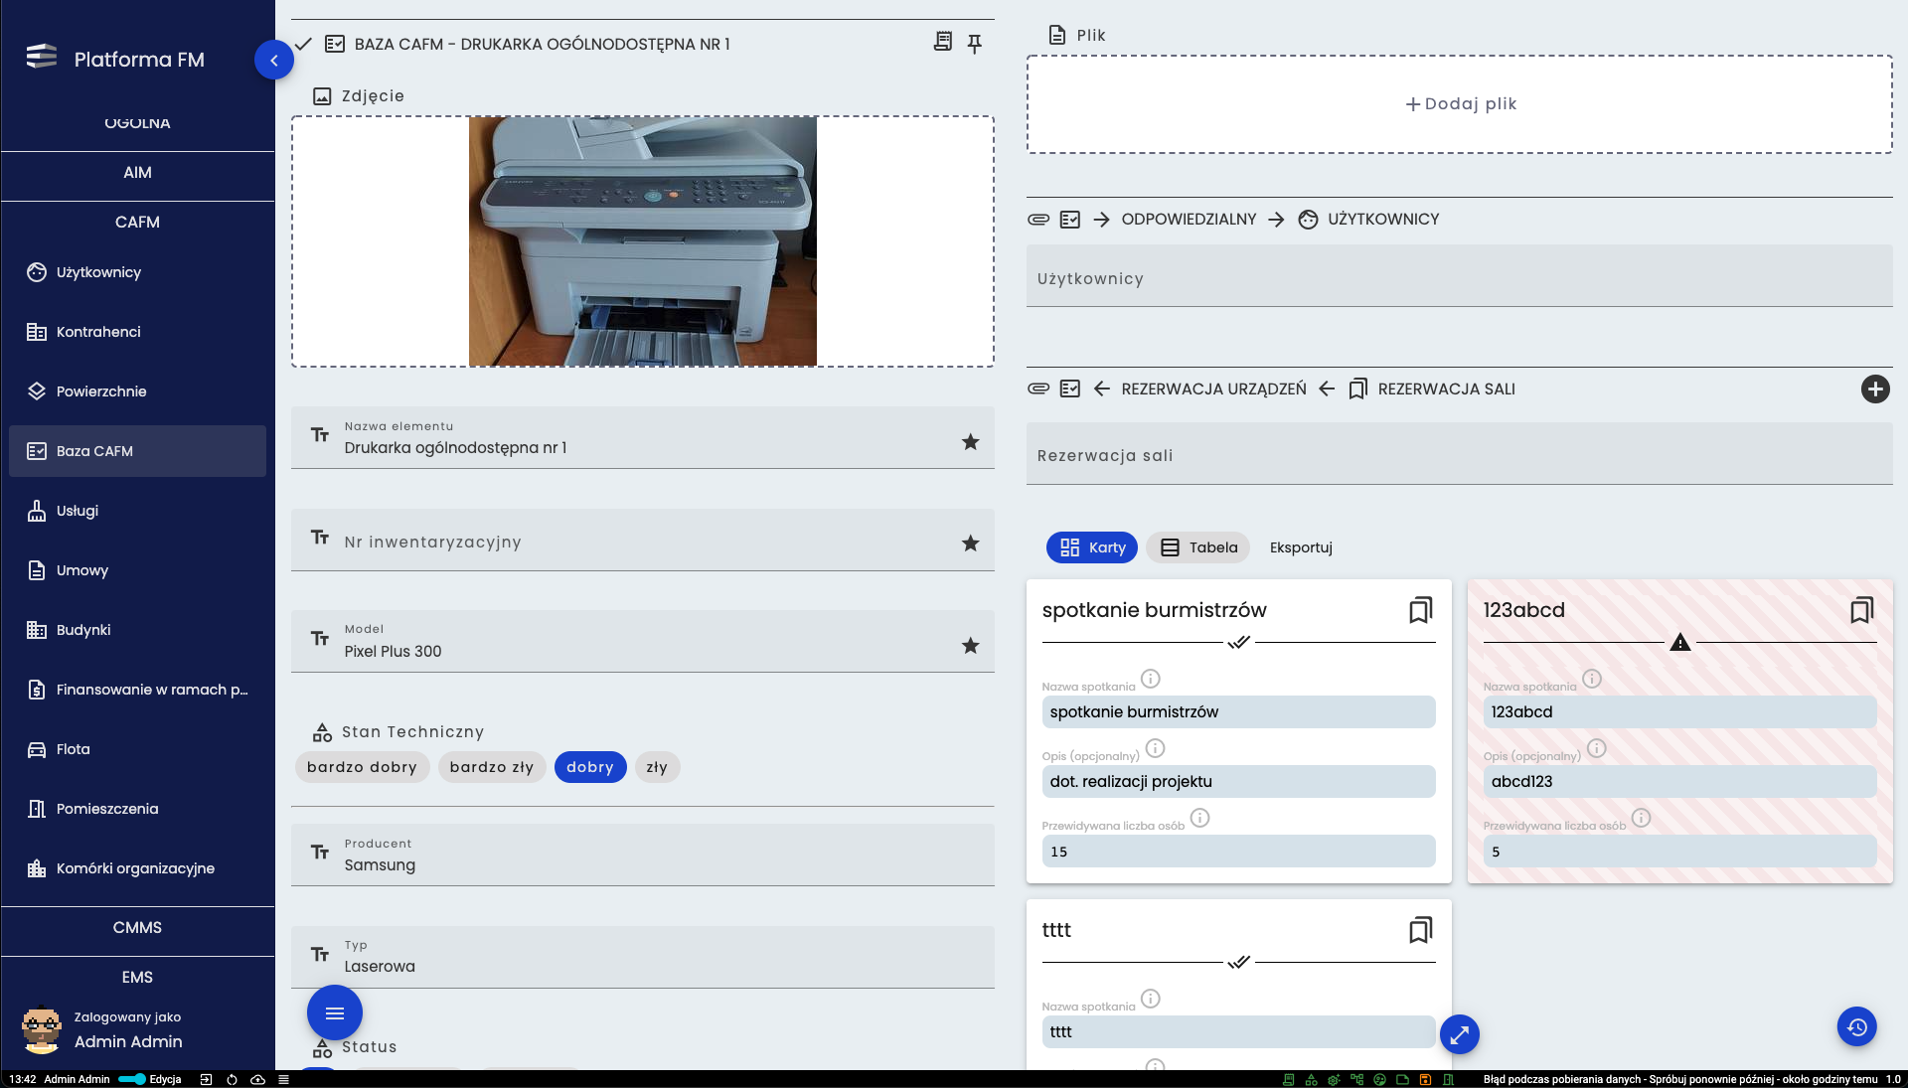The height and width of the screenshot is (1088, 1908).
Task: Click the Typ field with Laserowa
Action: click(x=643, y=958)
